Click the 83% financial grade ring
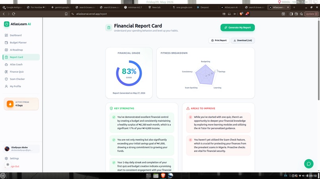 [129, 73]
